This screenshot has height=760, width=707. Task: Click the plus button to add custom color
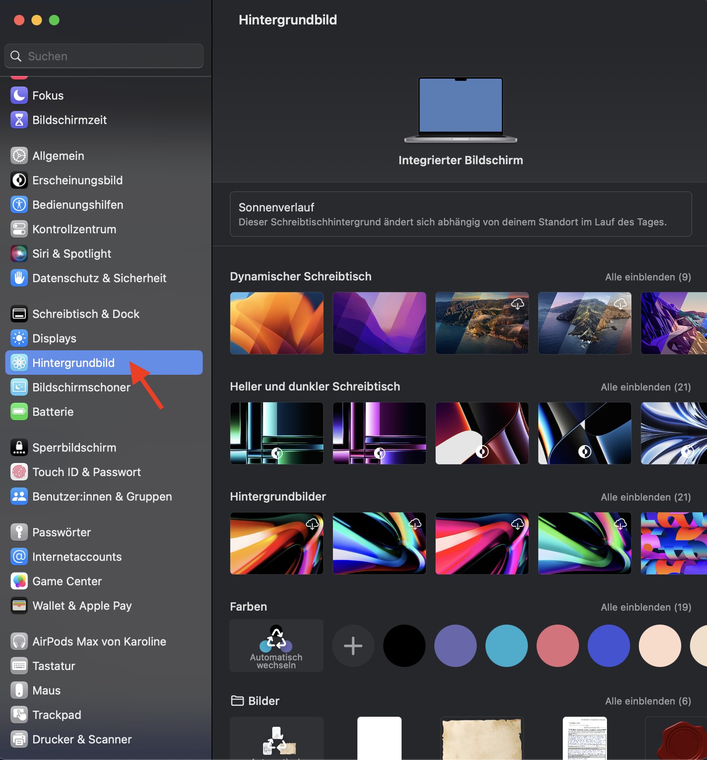(x=353, y=646)
